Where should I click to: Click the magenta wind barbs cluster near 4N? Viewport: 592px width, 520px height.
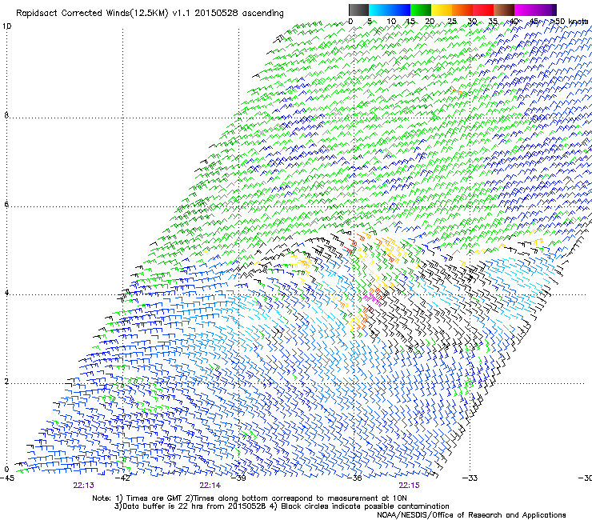[373, 300]
